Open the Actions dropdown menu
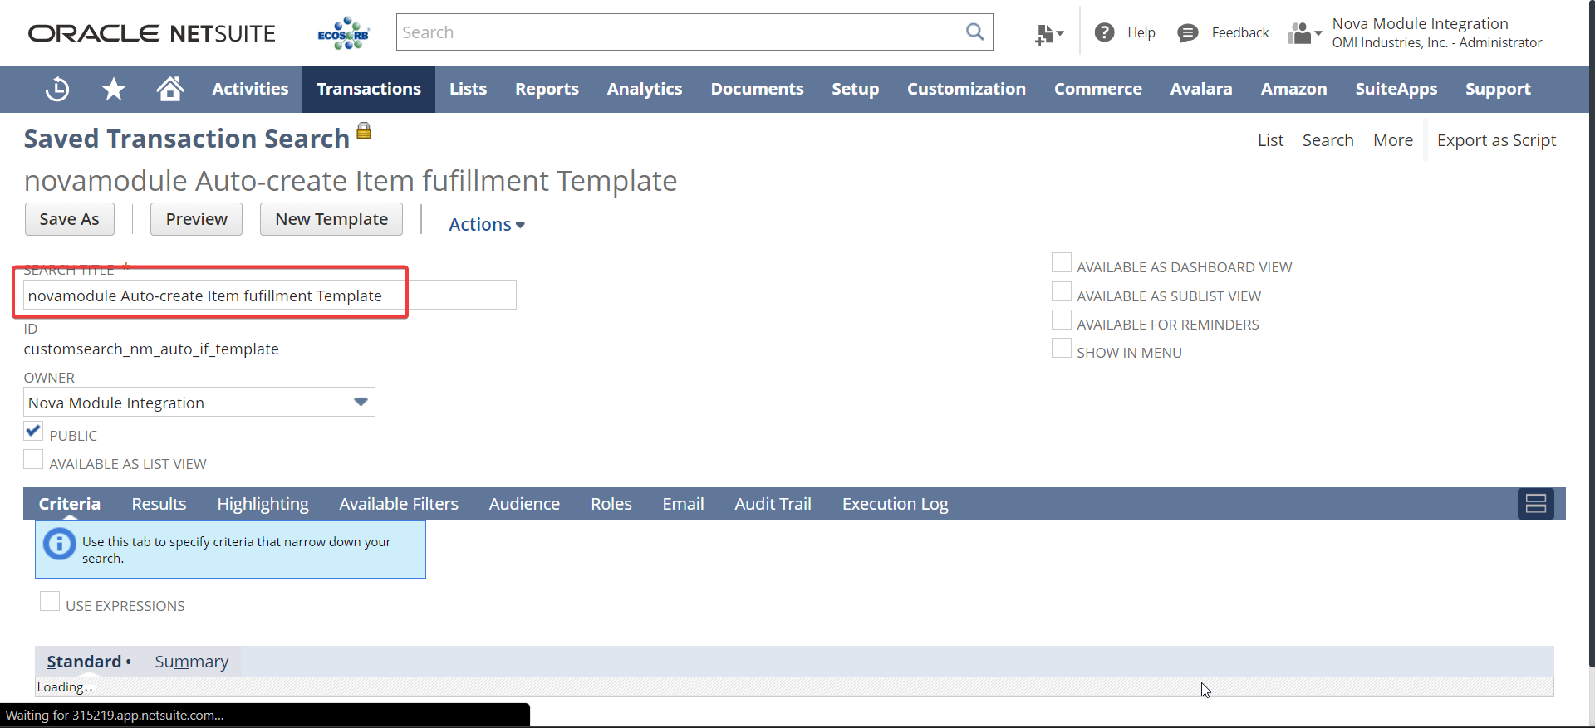 tap(487, 224)
